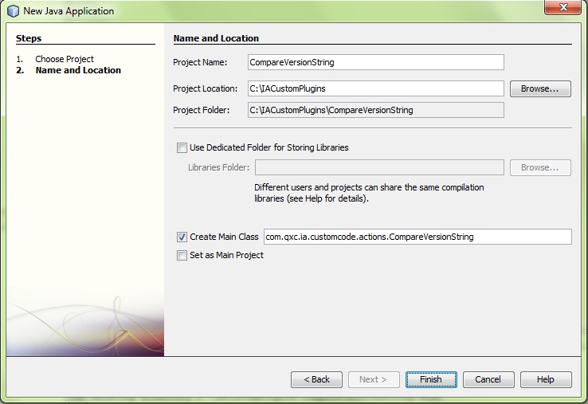Click the Project Location: label

[205, 88]
